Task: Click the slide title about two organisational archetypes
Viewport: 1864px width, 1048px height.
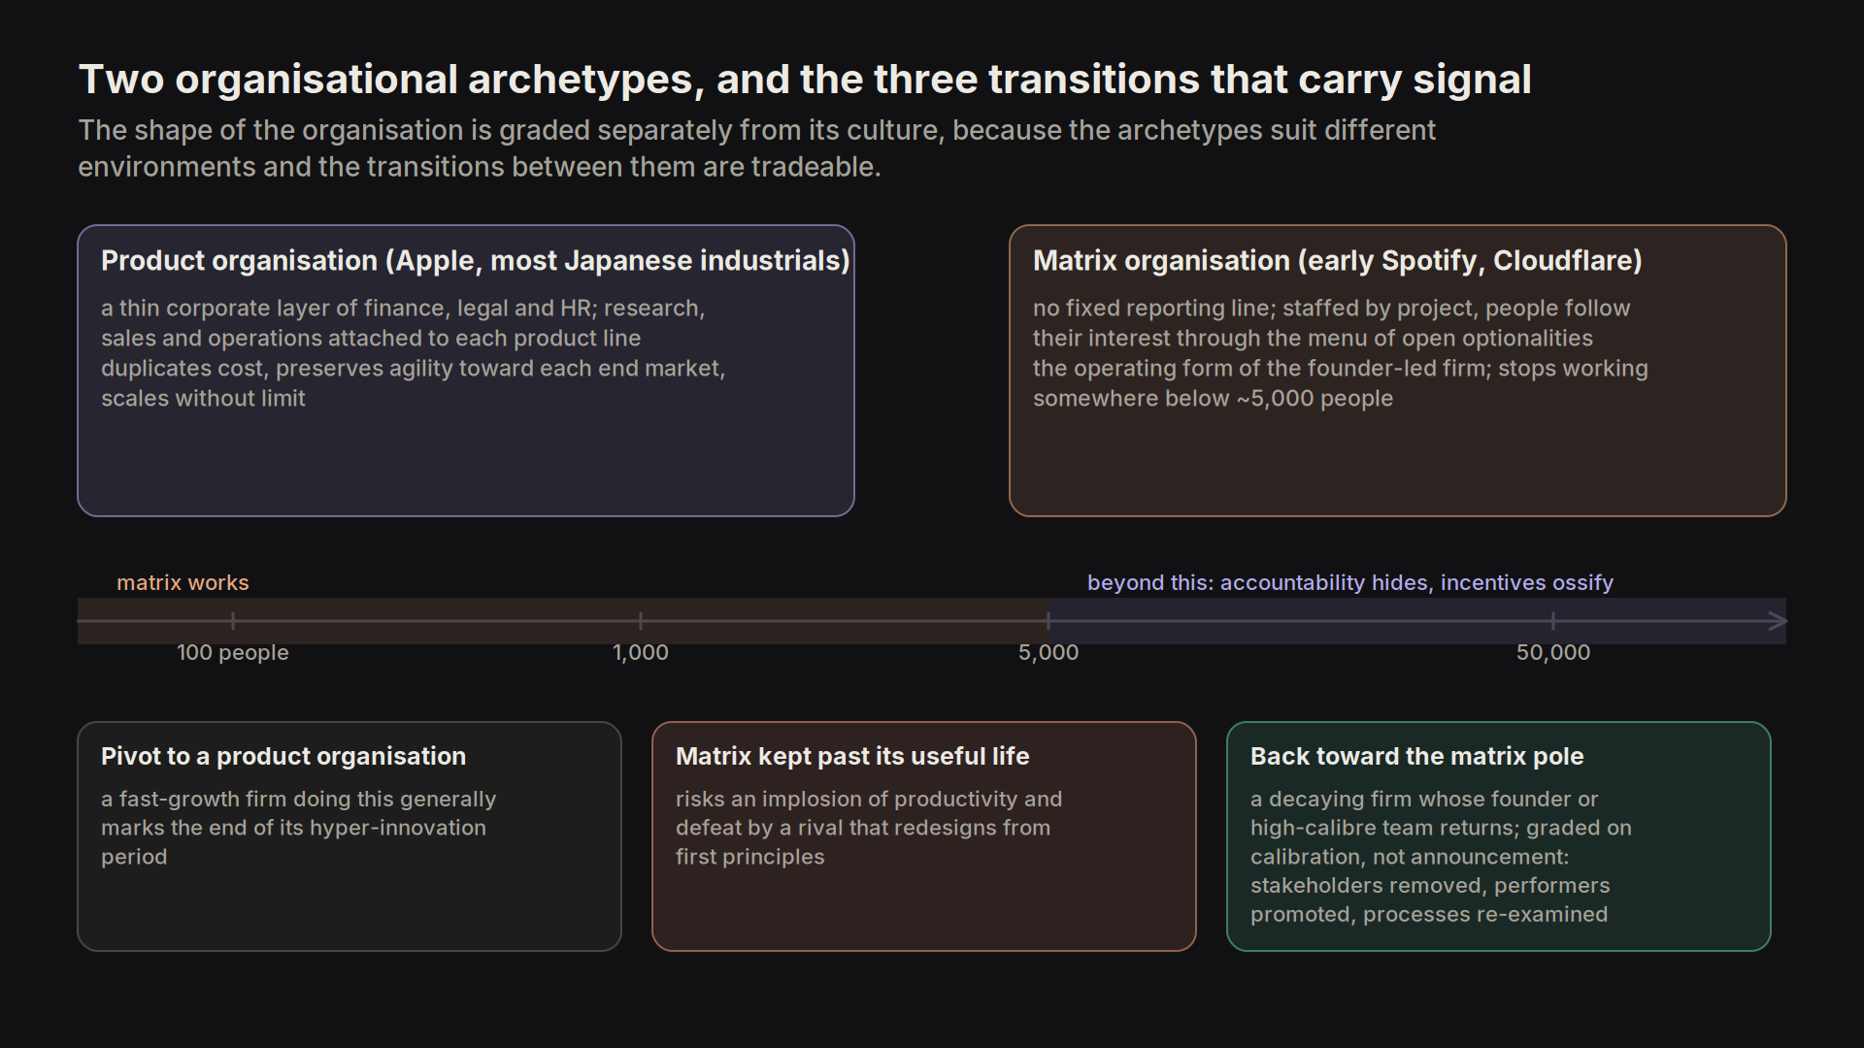Action: (805, 80)
